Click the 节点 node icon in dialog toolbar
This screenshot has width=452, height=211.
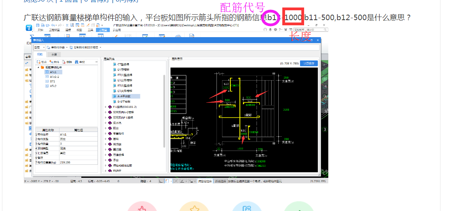(x=38, y=62)
